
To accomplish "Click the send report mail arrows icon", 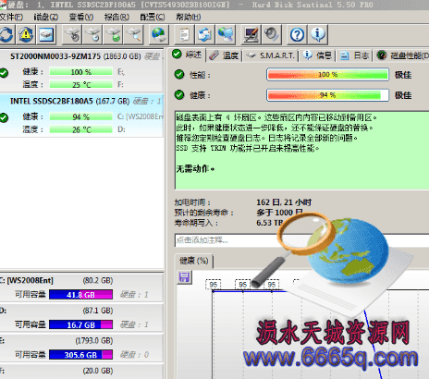I will tap(204, 34).
